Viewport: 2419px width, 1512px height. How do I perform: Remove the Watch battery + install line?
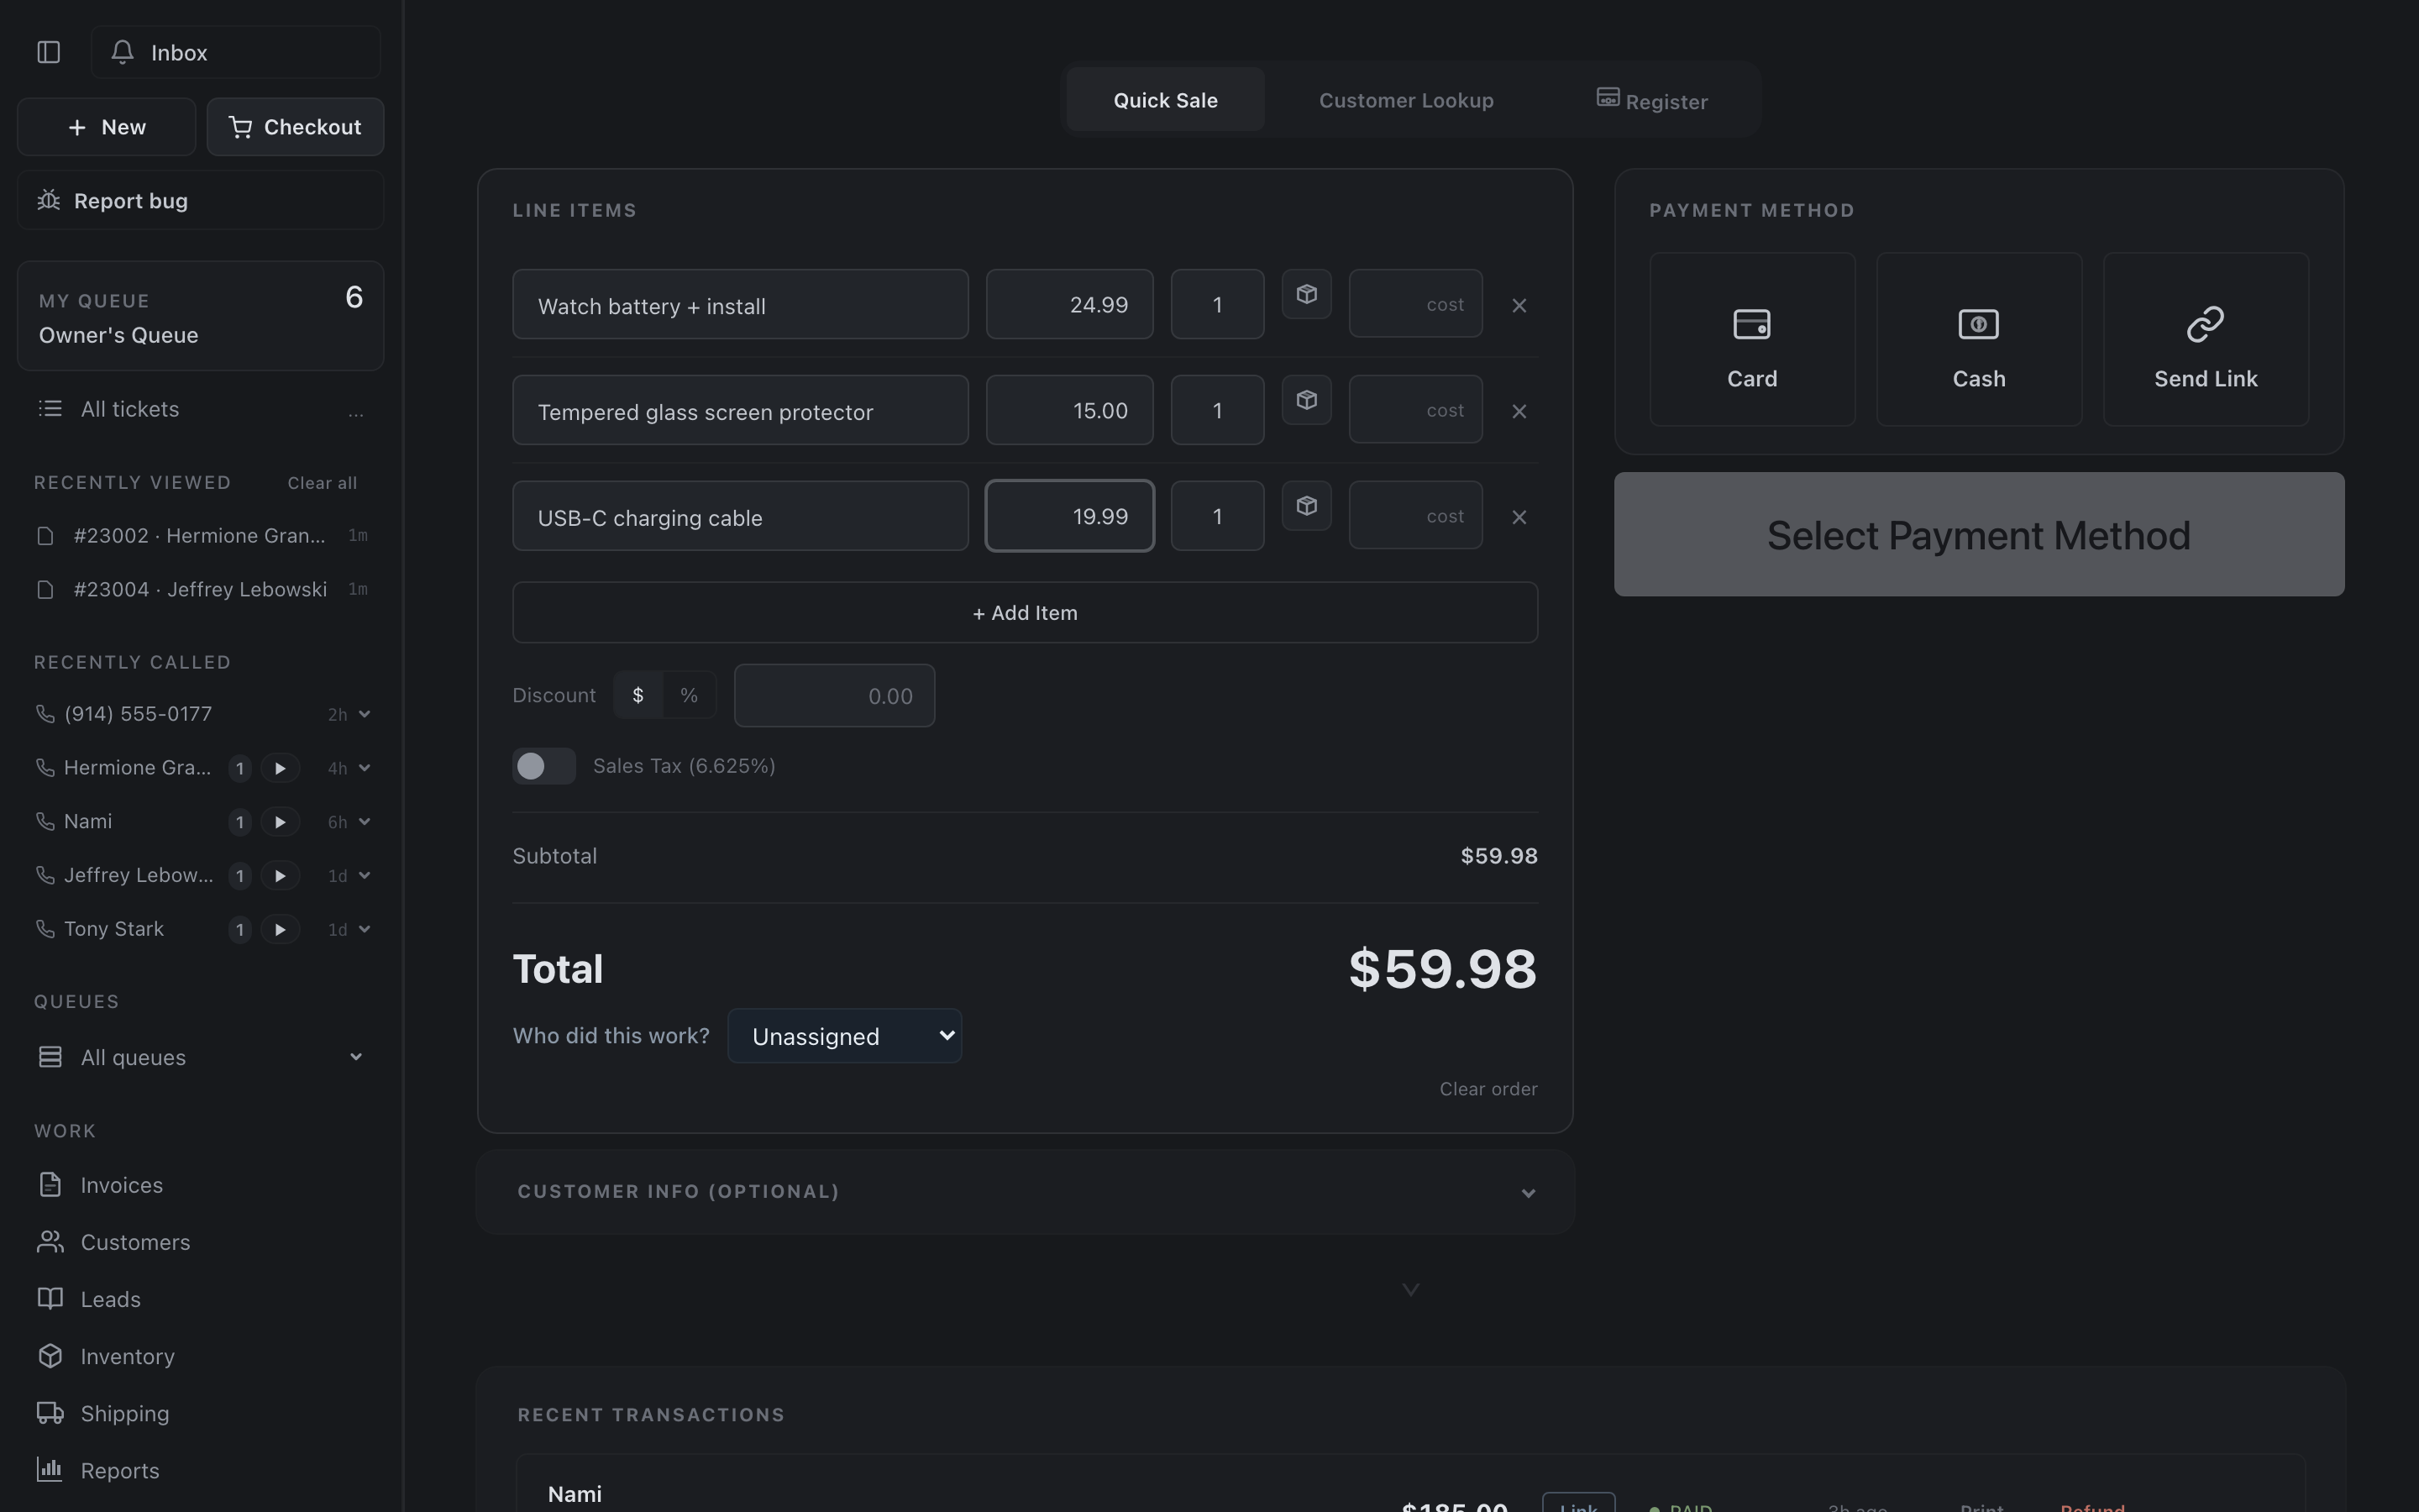tap(1519, 305)
